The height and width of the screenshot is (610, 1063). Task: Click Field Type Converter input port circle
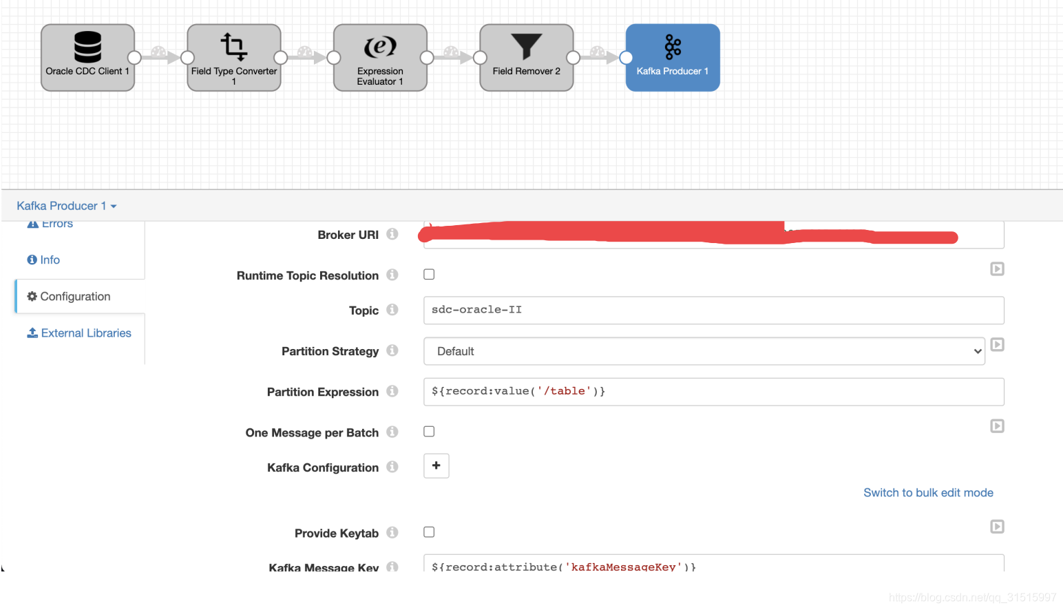187,58
